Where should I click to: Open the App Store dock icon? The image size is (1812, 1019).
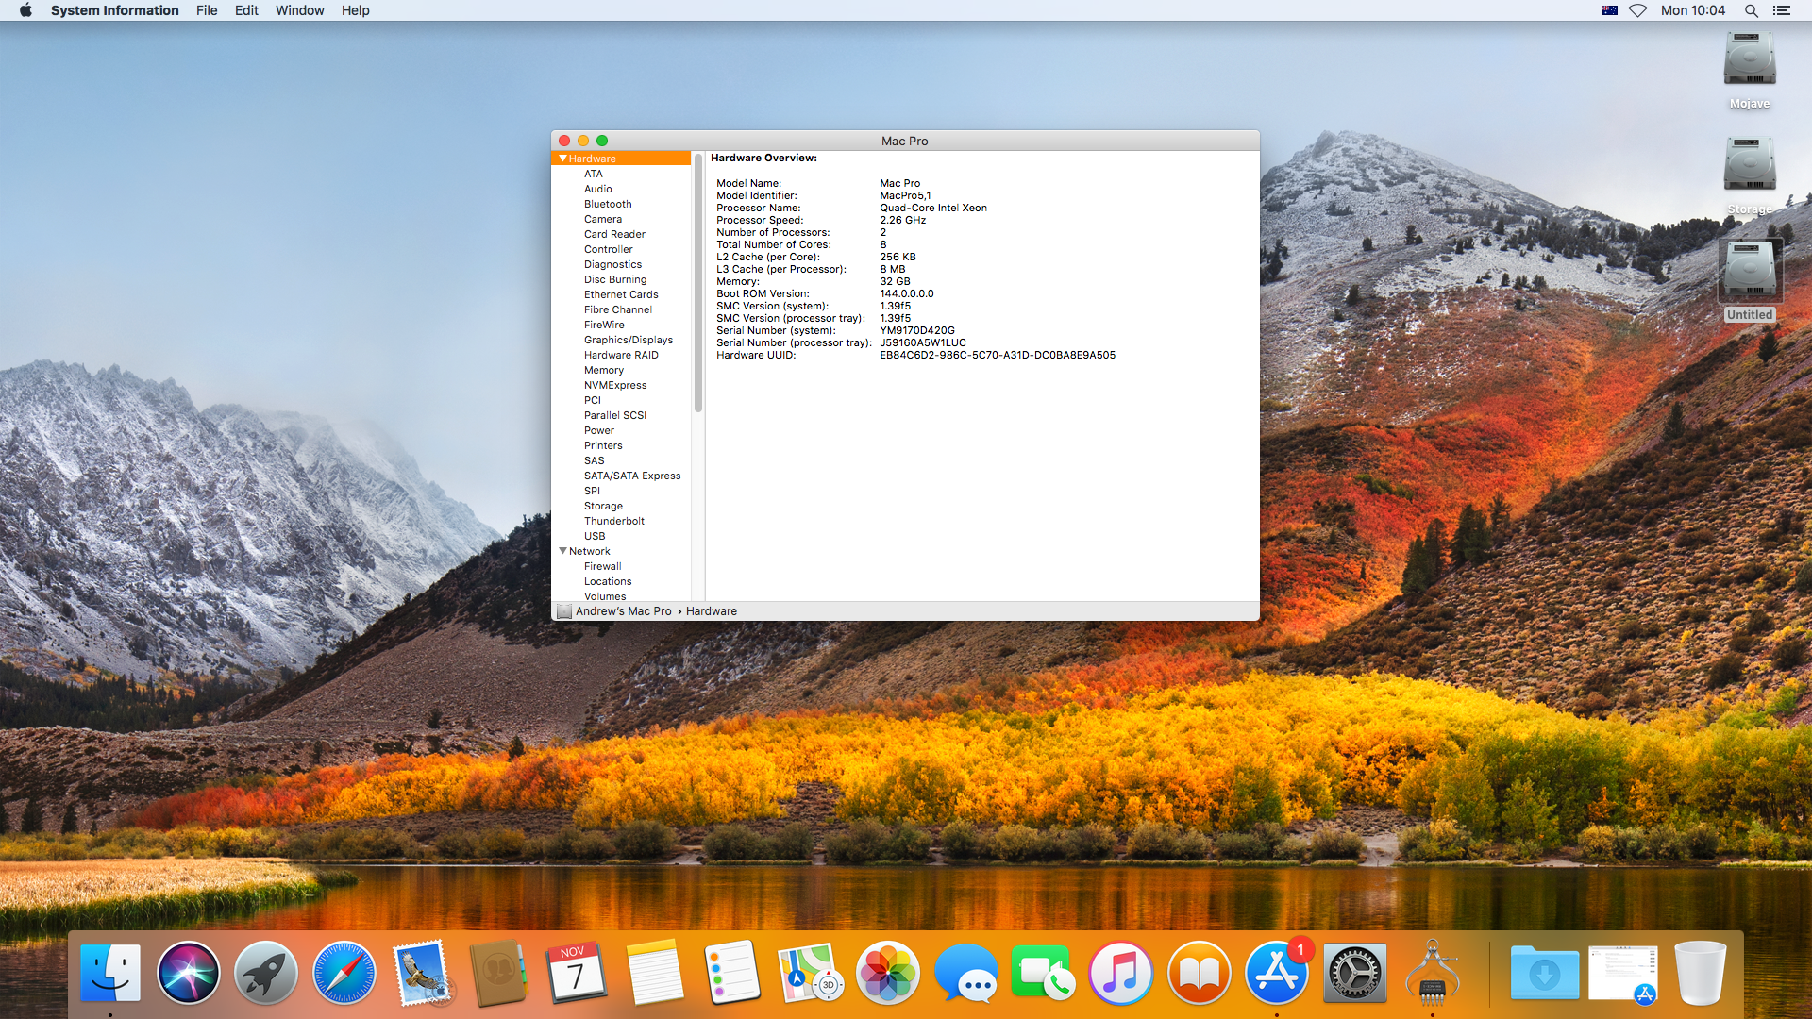(1276, 973)
